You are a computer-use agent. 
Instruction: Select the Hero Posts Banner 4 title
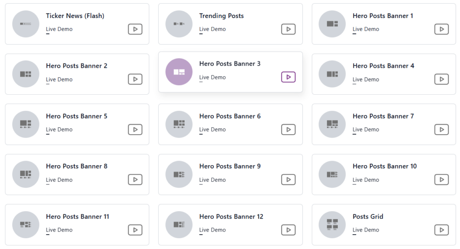click(383, 66)
